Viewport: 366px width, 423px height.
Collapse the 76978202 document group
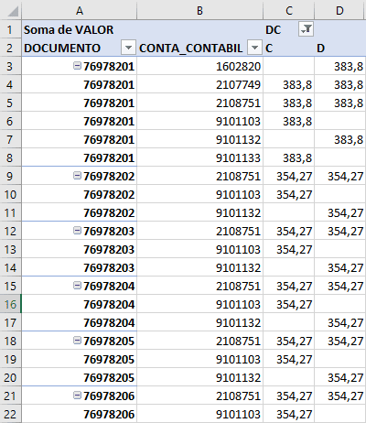78,176
